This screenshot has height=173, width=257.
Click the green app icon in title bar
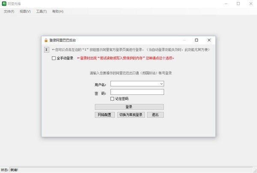click(4, 3)
